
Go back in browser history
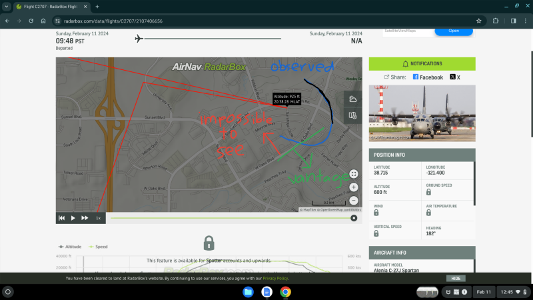(x=7, y=21)
